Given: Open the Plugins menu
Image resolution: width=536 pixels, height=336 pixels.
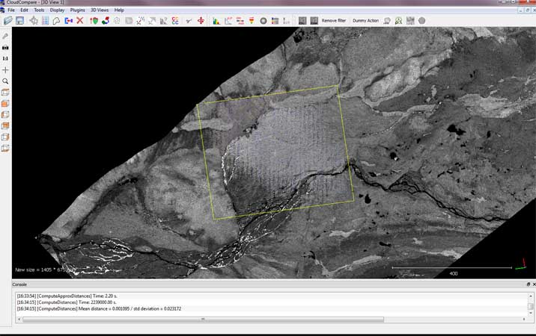Looking at the screenshot, I should pos(77,10).
